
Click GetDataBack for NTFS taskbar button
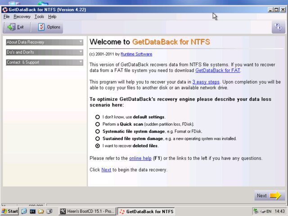[146, 211]
